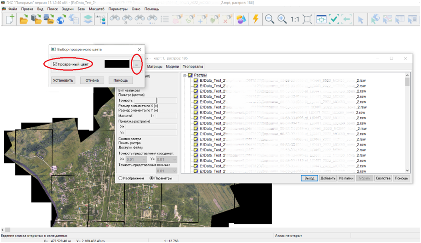Click the 1:1 scale toolbar button
The width and height of the screenshot is (421, 243).
pyautogui.click(x=295, y=19)
